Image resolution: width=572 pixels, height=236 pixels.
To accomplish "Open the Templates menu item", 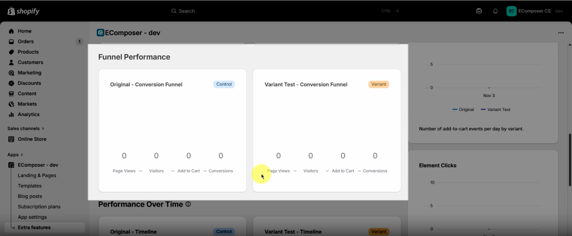I will click(x=30, y=186).
